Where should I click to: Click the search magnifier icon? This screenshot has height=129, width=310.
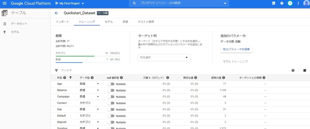click(x=134, y=3)
